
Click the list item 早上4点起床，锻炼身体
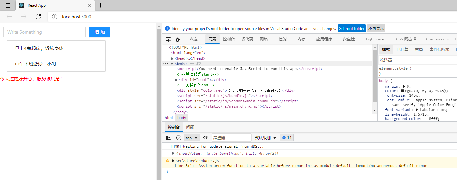56,48
